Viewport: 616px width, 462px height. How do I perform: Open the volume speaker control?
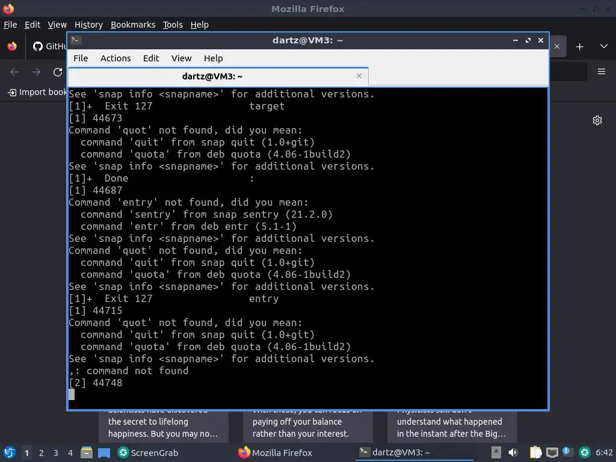tap(513, 452)
